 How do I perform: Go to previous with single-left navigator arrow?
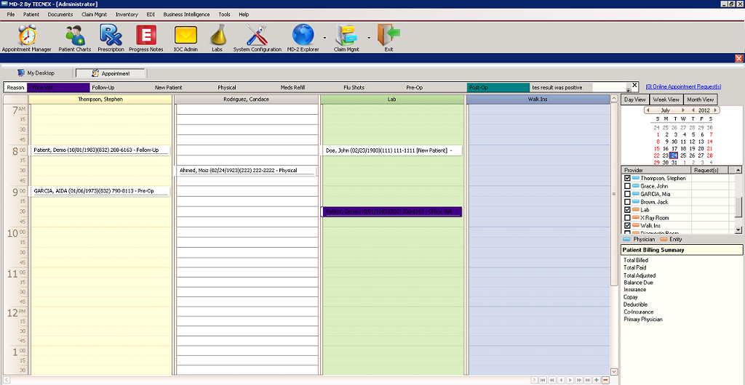561,380
